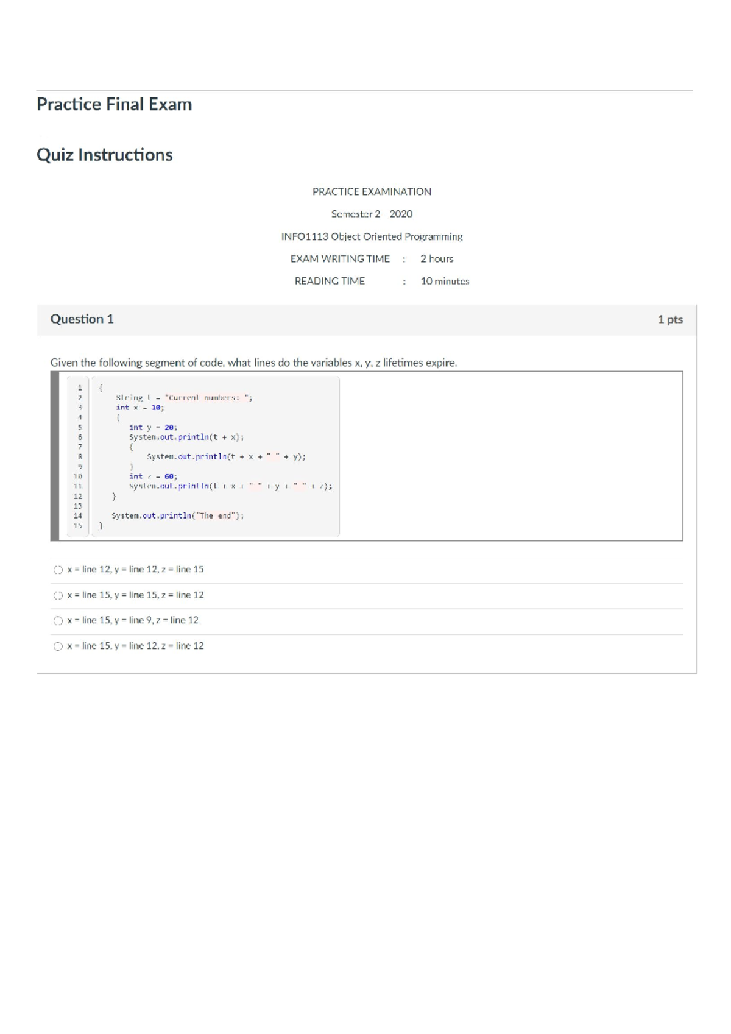
Task: Click the '1 pts' score label
Action: (x=669, y=319)
